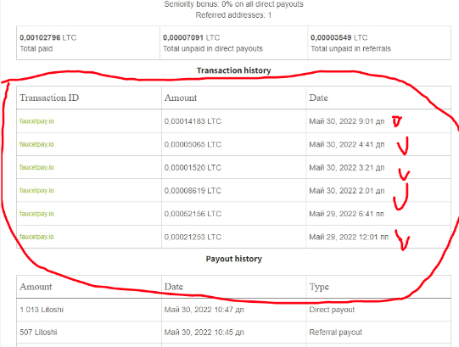Screen dimensions: 459x347
Task: Click the Transaction history heading
Action: point(233,70)
